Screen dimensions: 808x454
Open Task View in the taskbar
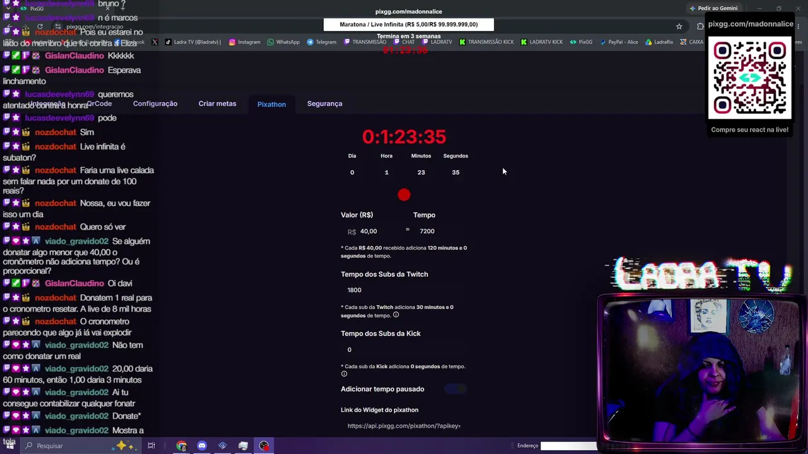(x=151, y=446)
